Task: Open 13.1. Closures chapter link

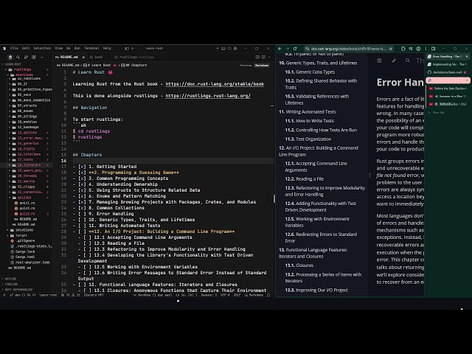Action: click(299, 265)
